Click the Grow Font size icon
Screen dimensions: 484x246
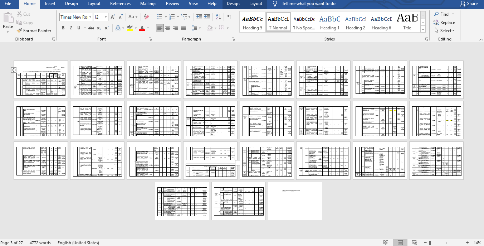[x=113, y=17]
